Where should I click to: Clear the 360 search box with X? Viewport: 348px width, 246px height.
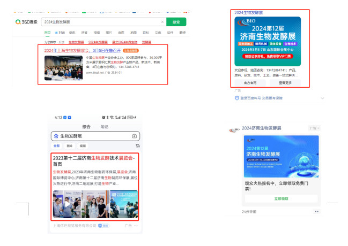click(162, 22)
